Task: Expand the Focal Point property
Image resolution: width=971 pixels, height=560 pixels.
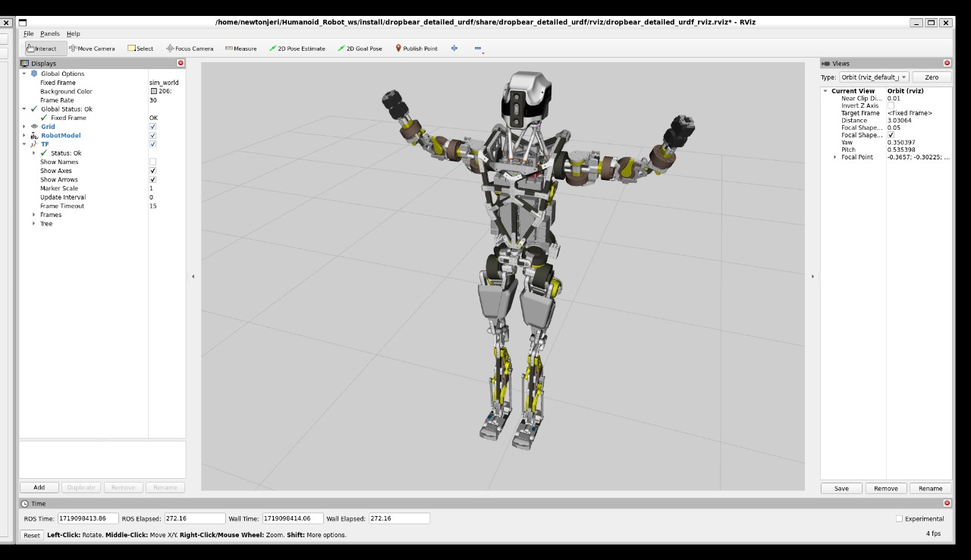Action: (x=835, y=157)
